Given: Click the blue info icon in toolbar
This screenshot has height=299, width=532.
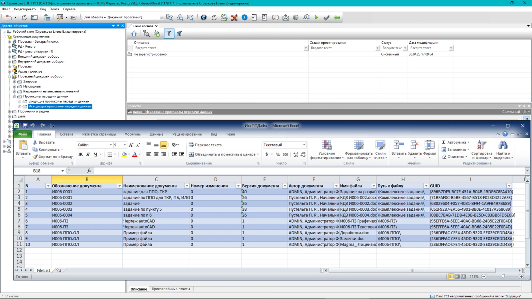Looking at the screenshot, I should pos(245,17).
